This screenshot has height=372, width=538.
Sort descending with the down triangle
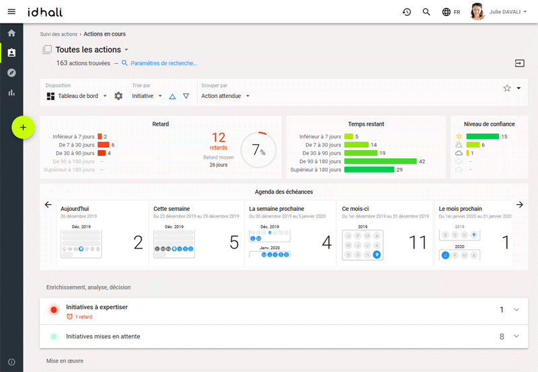(186, 96)
